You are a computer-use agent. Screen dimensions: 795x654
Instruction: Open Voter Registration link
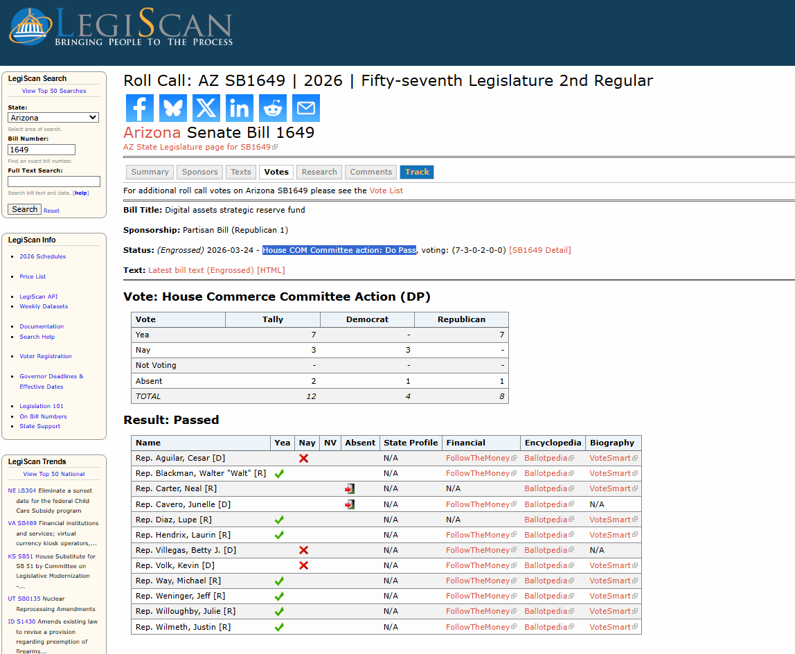(x=46, y=356)
